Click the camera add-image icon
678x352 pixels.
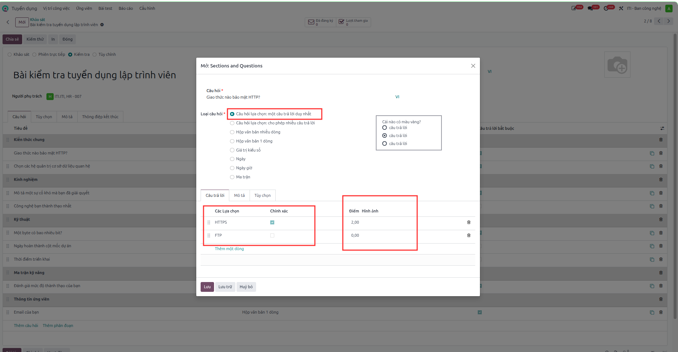point(617,65)
